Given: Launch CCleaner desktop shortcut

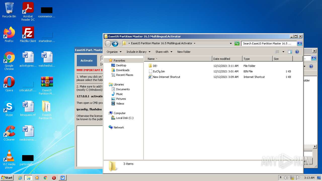Looking at the screenshot, I should (9, 133).
